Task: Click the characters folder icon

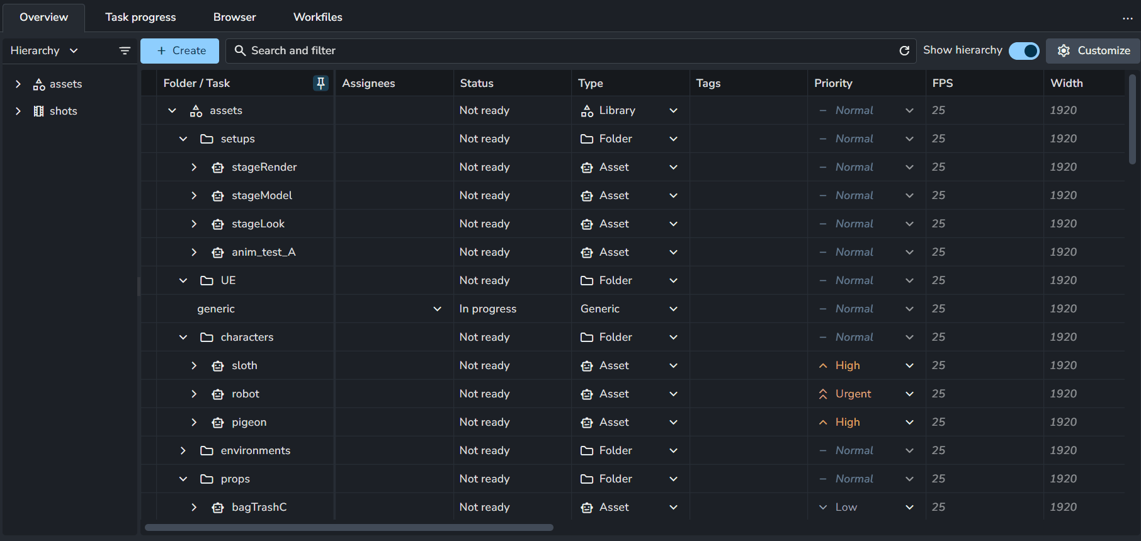Action: 207,338
